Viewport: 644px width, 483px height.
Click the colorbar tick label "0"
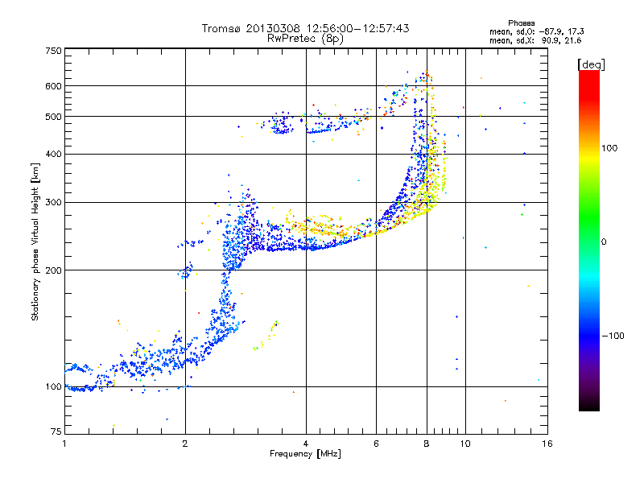(x=604, y=242)
